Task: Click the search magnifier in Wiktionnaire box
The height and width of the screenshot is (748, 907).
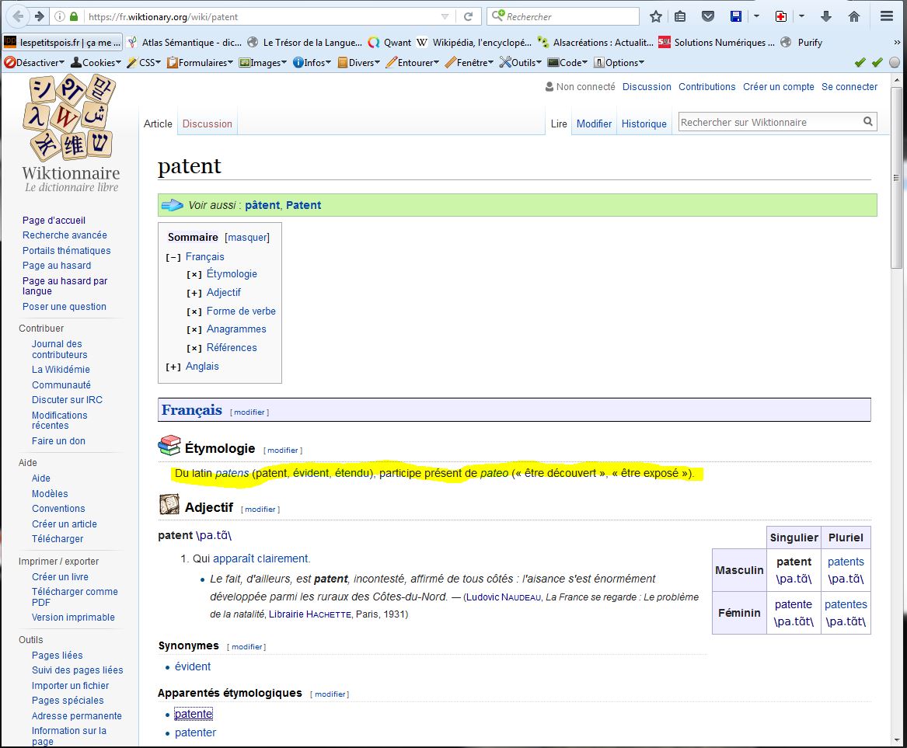Action: [867, 122]
